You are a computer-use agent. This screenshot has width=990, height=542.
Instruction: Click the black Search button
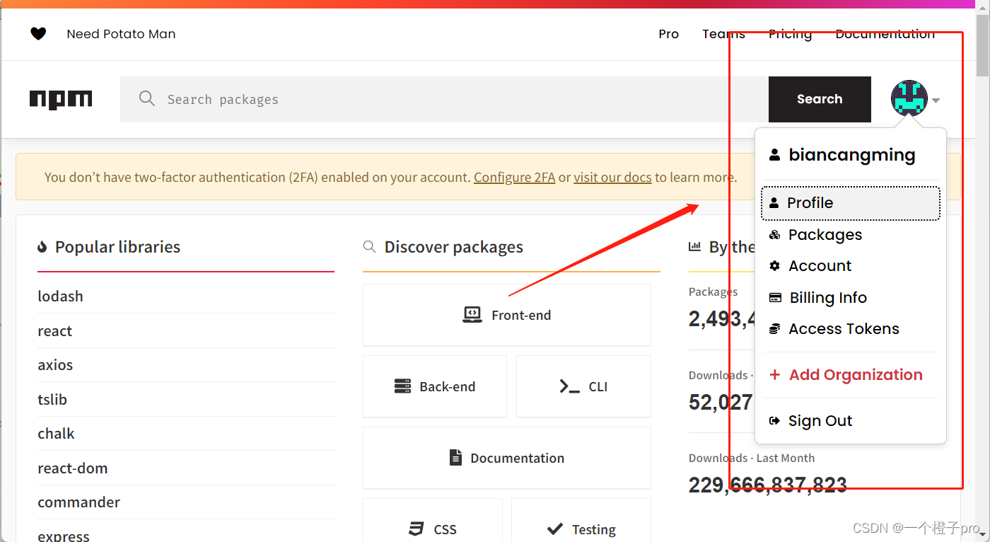coord(820,99)
